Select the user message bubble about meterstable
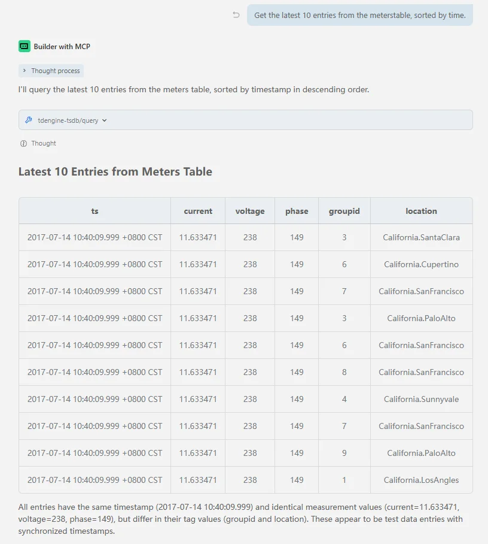488x544 pixels. (x=359, y=15)
